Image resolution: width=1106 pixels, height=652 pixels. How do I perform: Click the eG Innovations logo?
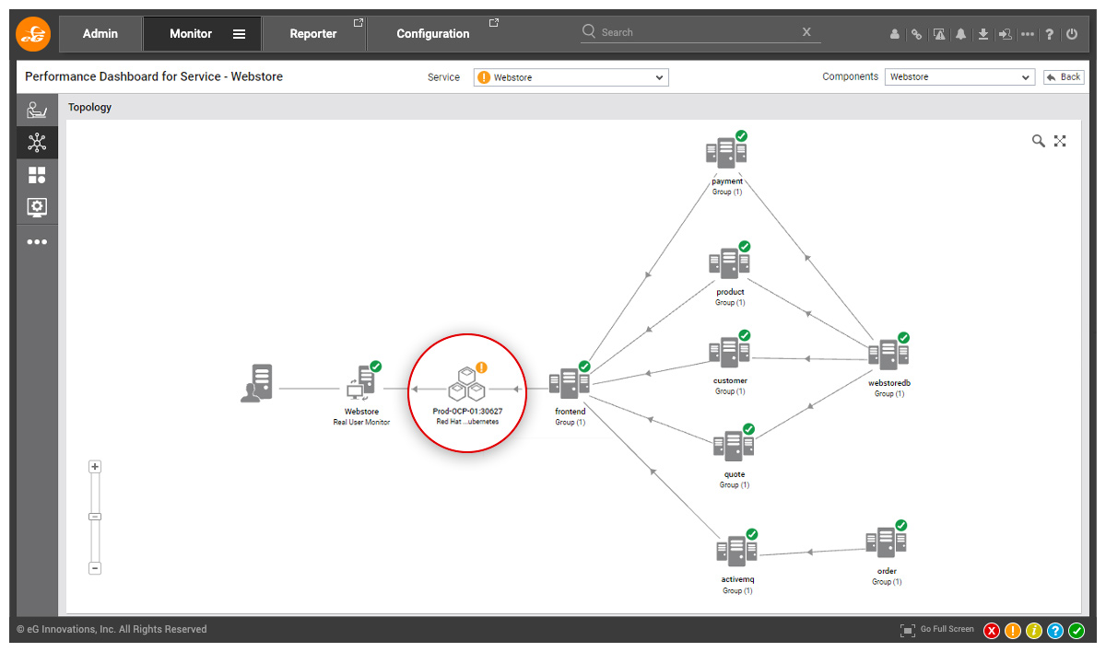tap(34, 33)
